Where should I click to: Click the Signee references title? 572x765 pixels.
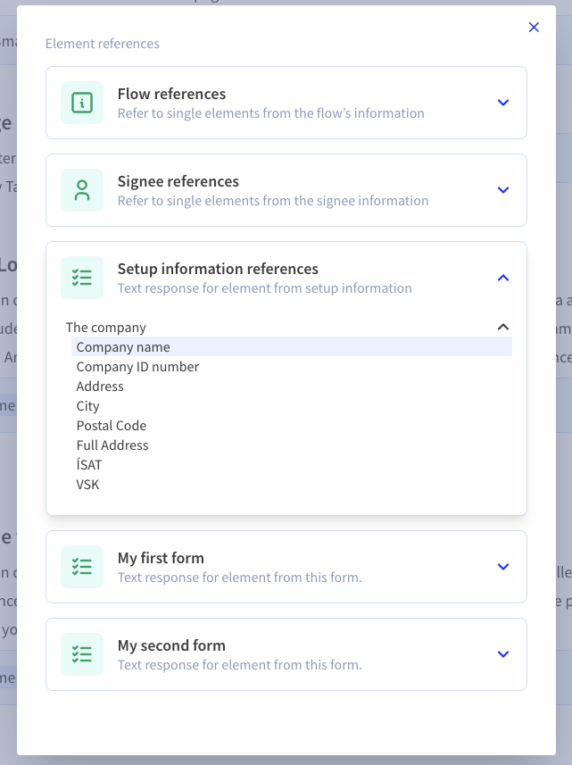[178, 181]
